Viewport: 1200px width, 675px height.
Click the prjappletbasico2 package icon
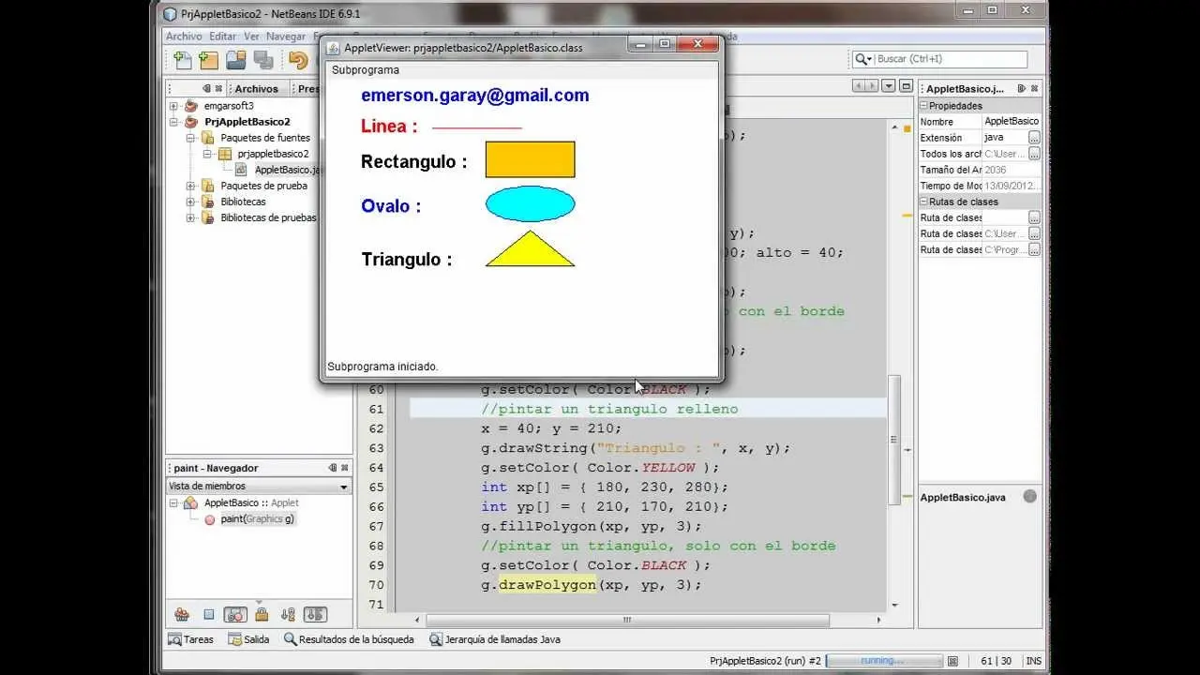click(x=225, y=154)
